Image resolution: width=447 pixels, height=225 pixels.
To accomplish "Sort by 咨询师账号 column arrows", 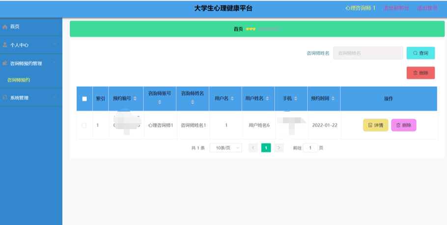I will coord(160,102).
